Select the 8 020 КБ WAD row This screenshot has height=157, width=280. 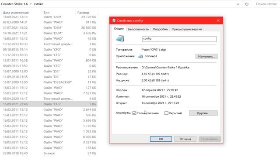[49, 137]
